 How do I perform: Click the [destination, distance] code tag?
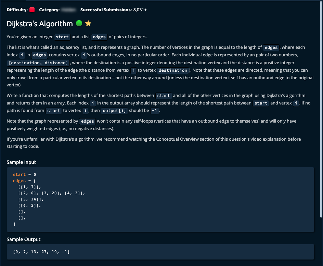[38, 63]
